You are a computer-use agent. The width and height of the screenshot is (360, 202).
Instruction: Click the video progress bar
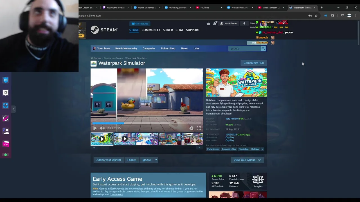147,123
